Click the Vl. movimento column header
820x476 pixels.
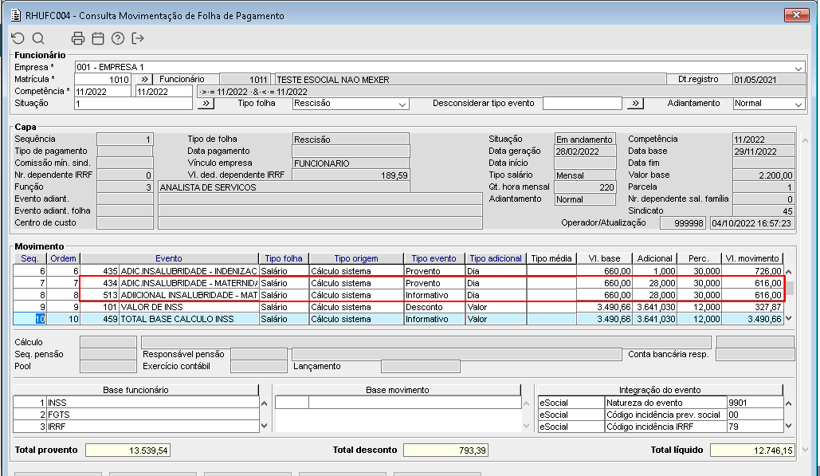coord(752,258)
